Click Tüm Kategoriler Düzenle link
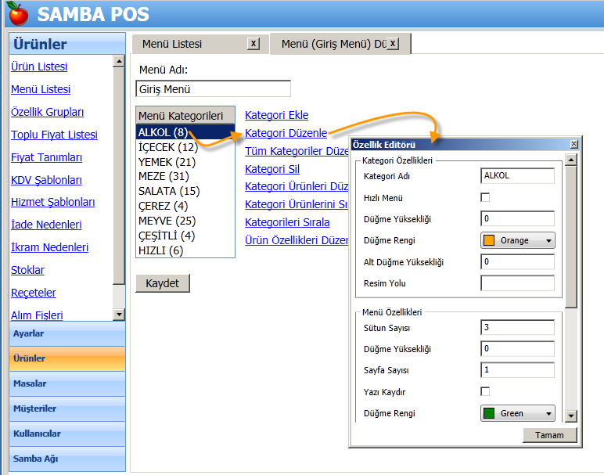This screenshot has height=475, width=604. click(x=297, y=151)
